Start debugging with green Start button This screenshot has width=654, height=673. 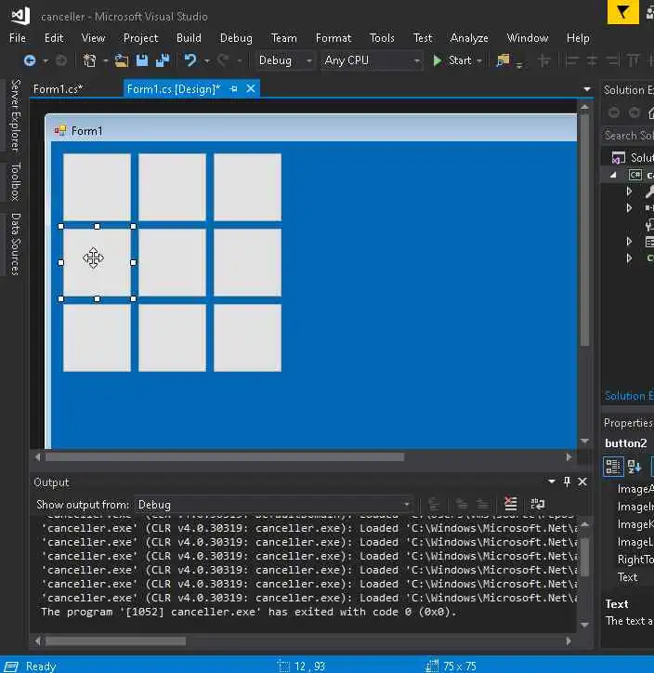click(452, 60)
